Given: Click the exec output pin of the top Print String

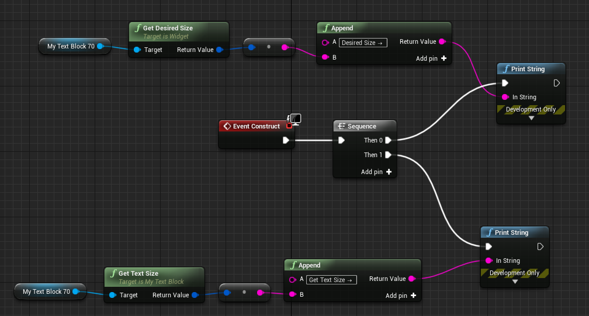Looking at the screenshot, I should coord(557,83).
